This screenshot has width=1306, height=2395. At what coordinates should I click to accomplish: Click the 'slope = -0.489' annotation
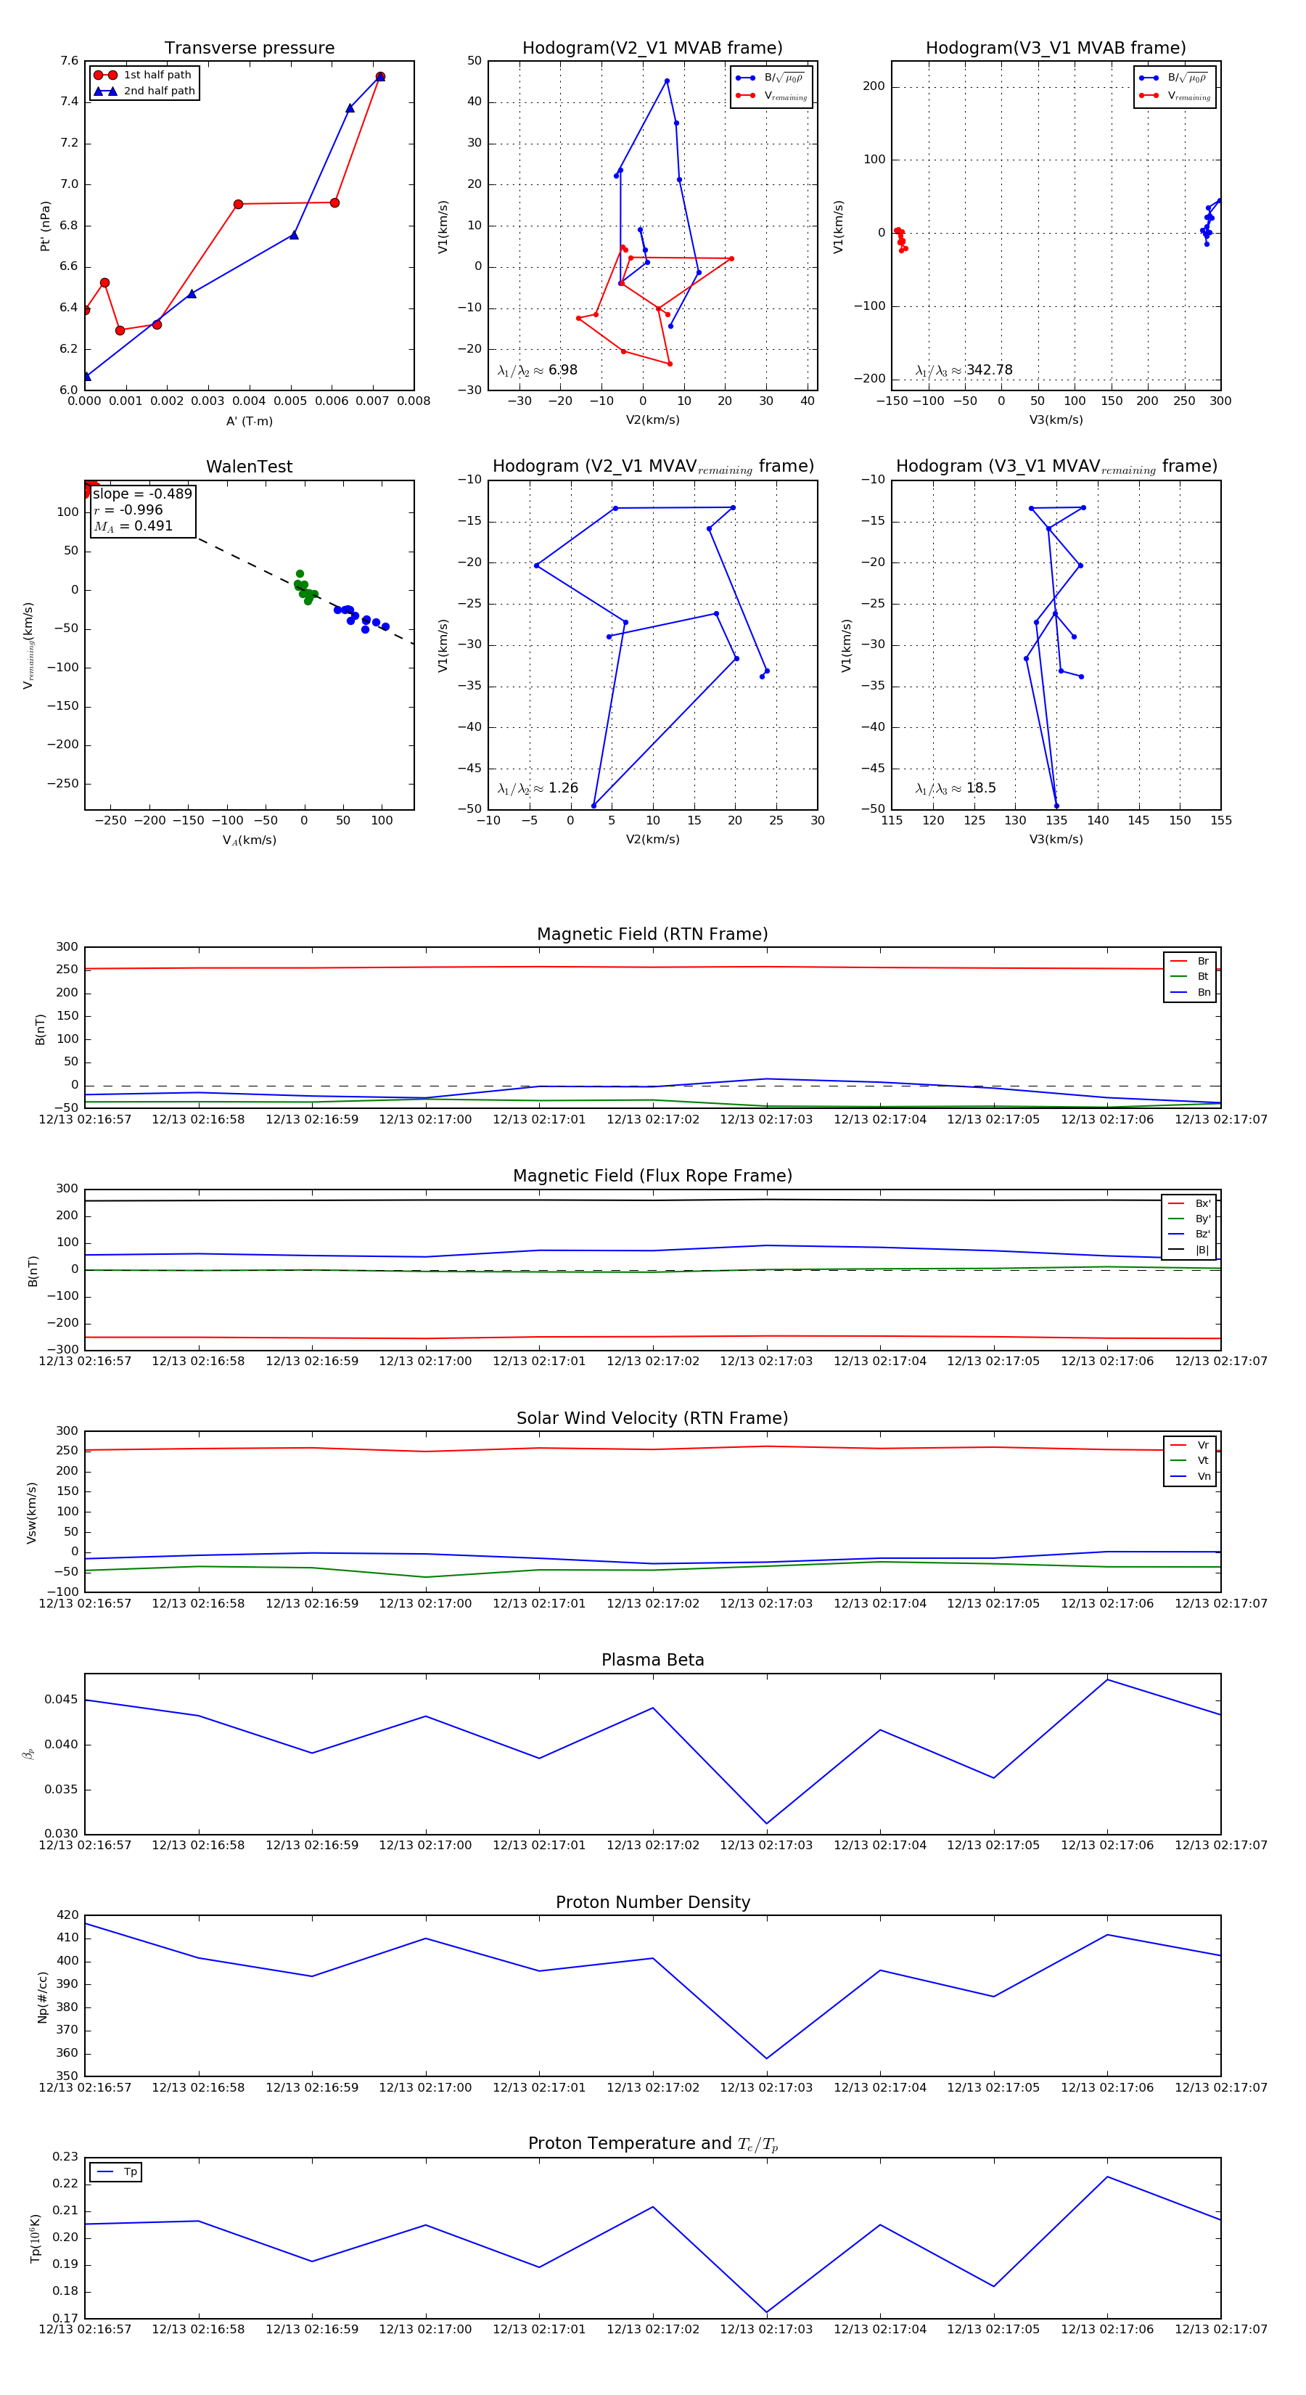(x=142, y=494)
